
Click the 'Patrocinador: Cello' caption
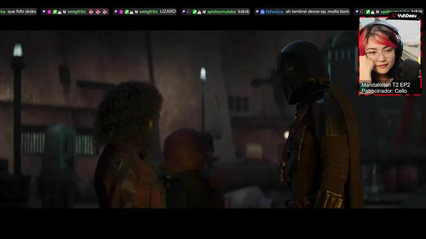(384, 91)
